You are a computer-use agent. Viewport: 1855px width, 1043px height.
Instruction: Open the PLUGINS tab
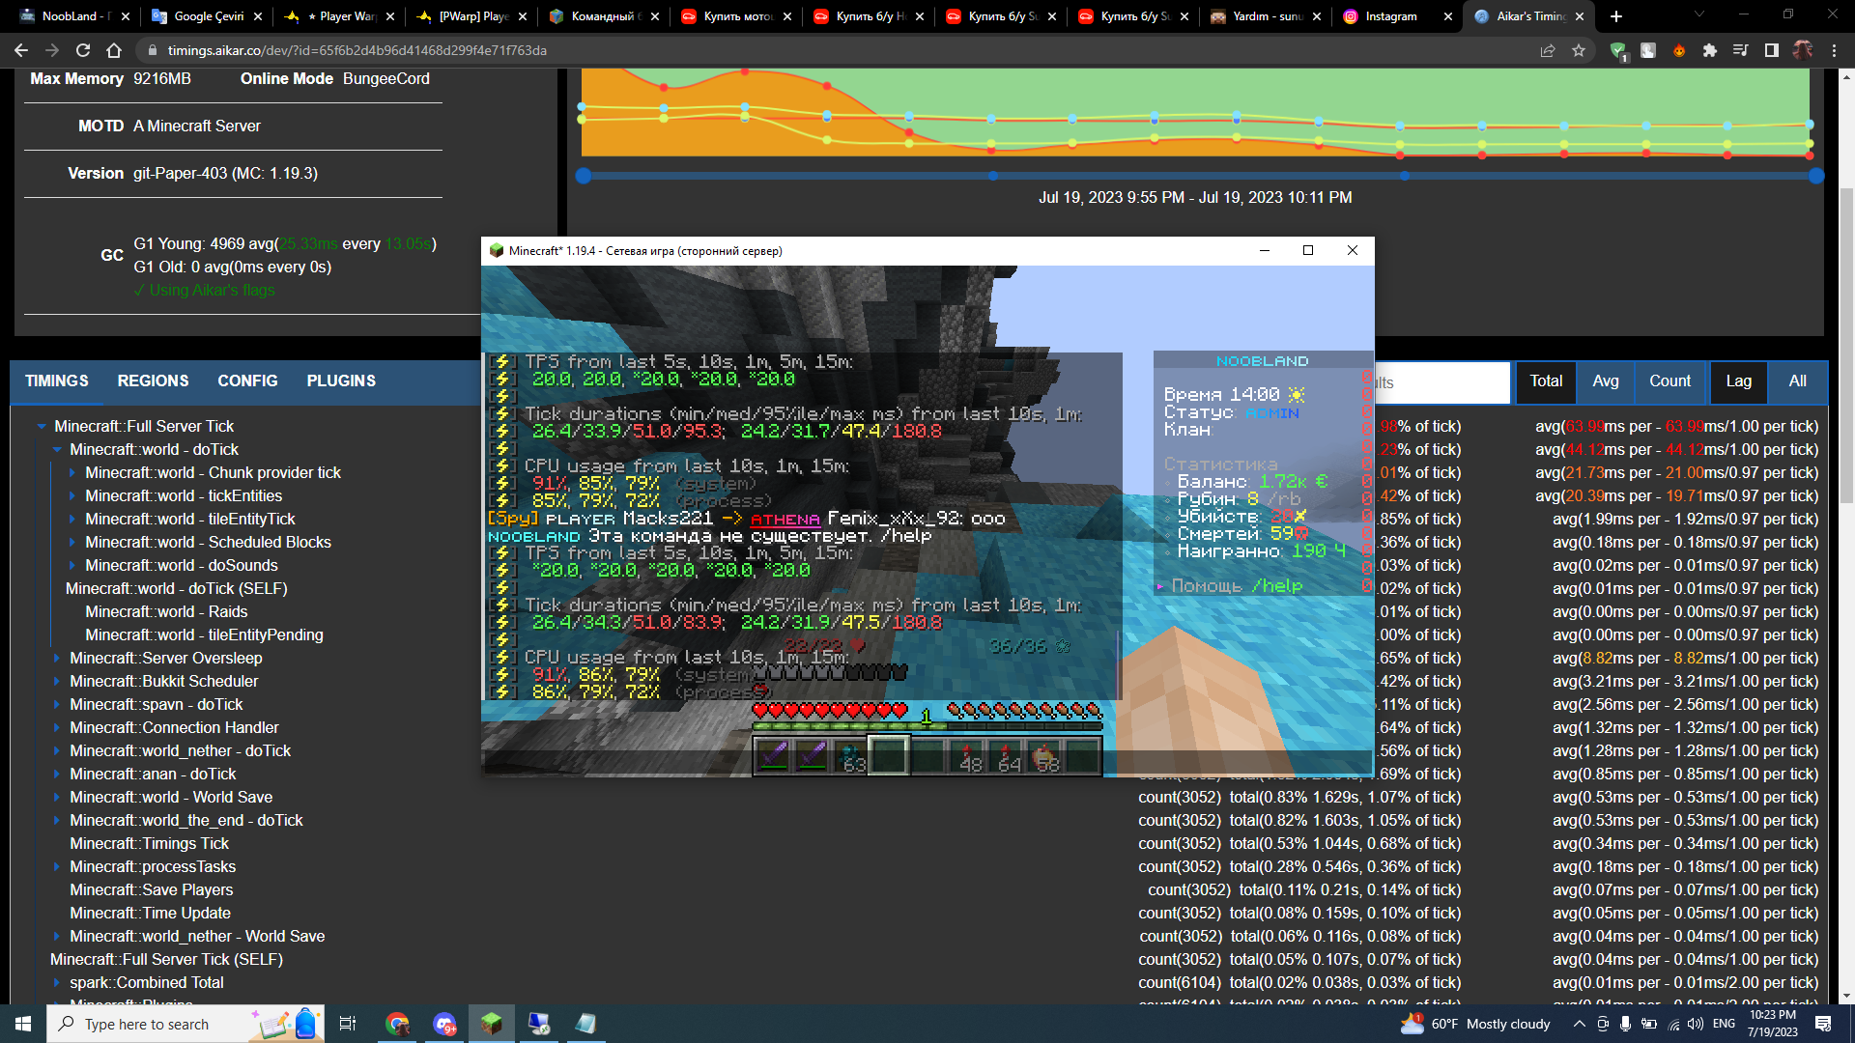(x=341, y=381)
